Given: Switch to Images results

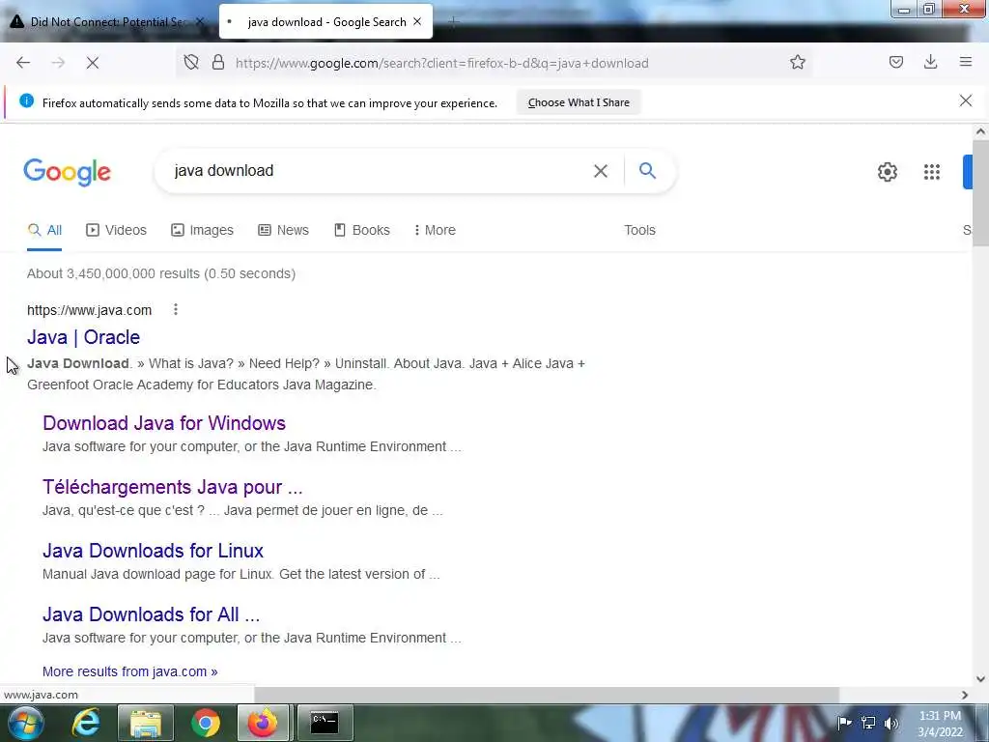Looking at the screenshot, I should pyautogui.click(x=202, y=230).
